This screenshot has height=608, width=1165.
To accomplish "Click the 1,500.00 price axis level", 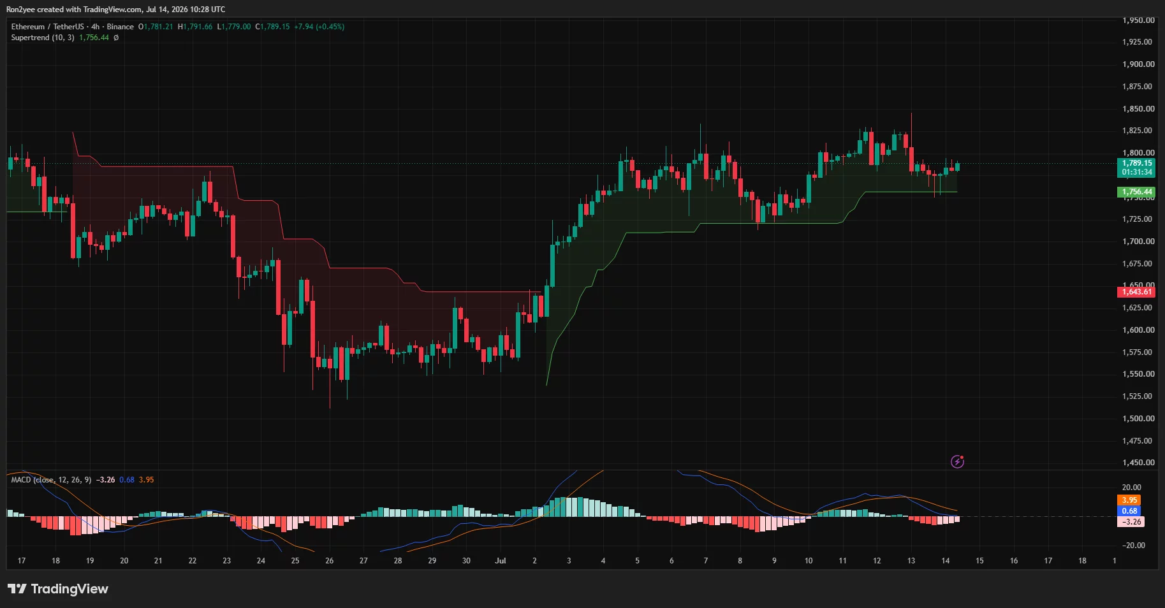I will click(1138, 419).
